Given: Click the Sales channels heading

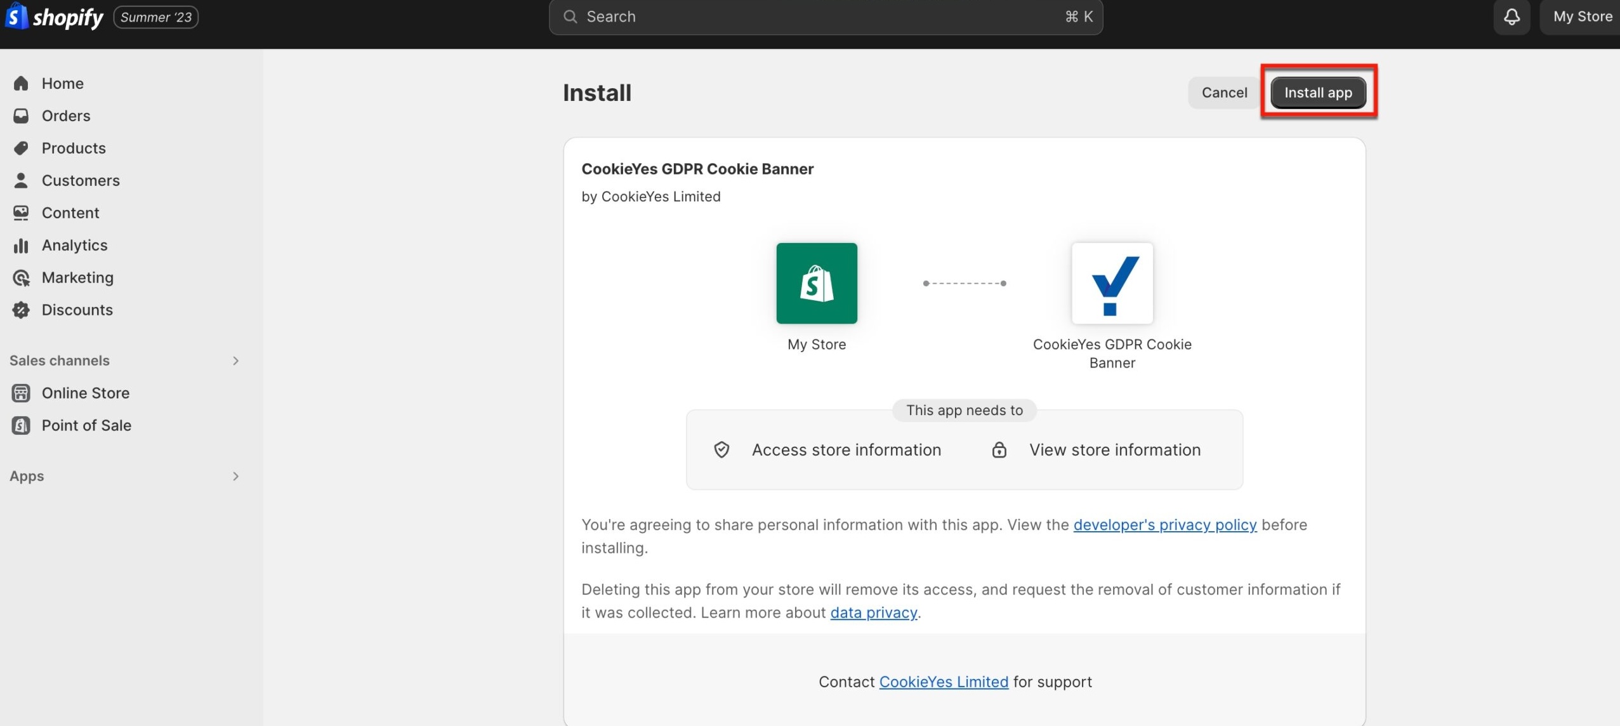Looking at the screenshot, I should pyautogui.click(x=60, y=360).
